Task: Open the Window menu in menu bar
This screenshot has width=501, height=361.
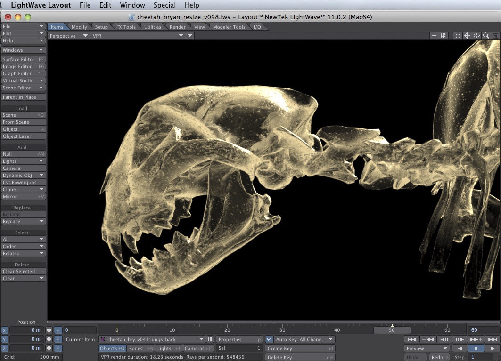Action: click(132, 5)
